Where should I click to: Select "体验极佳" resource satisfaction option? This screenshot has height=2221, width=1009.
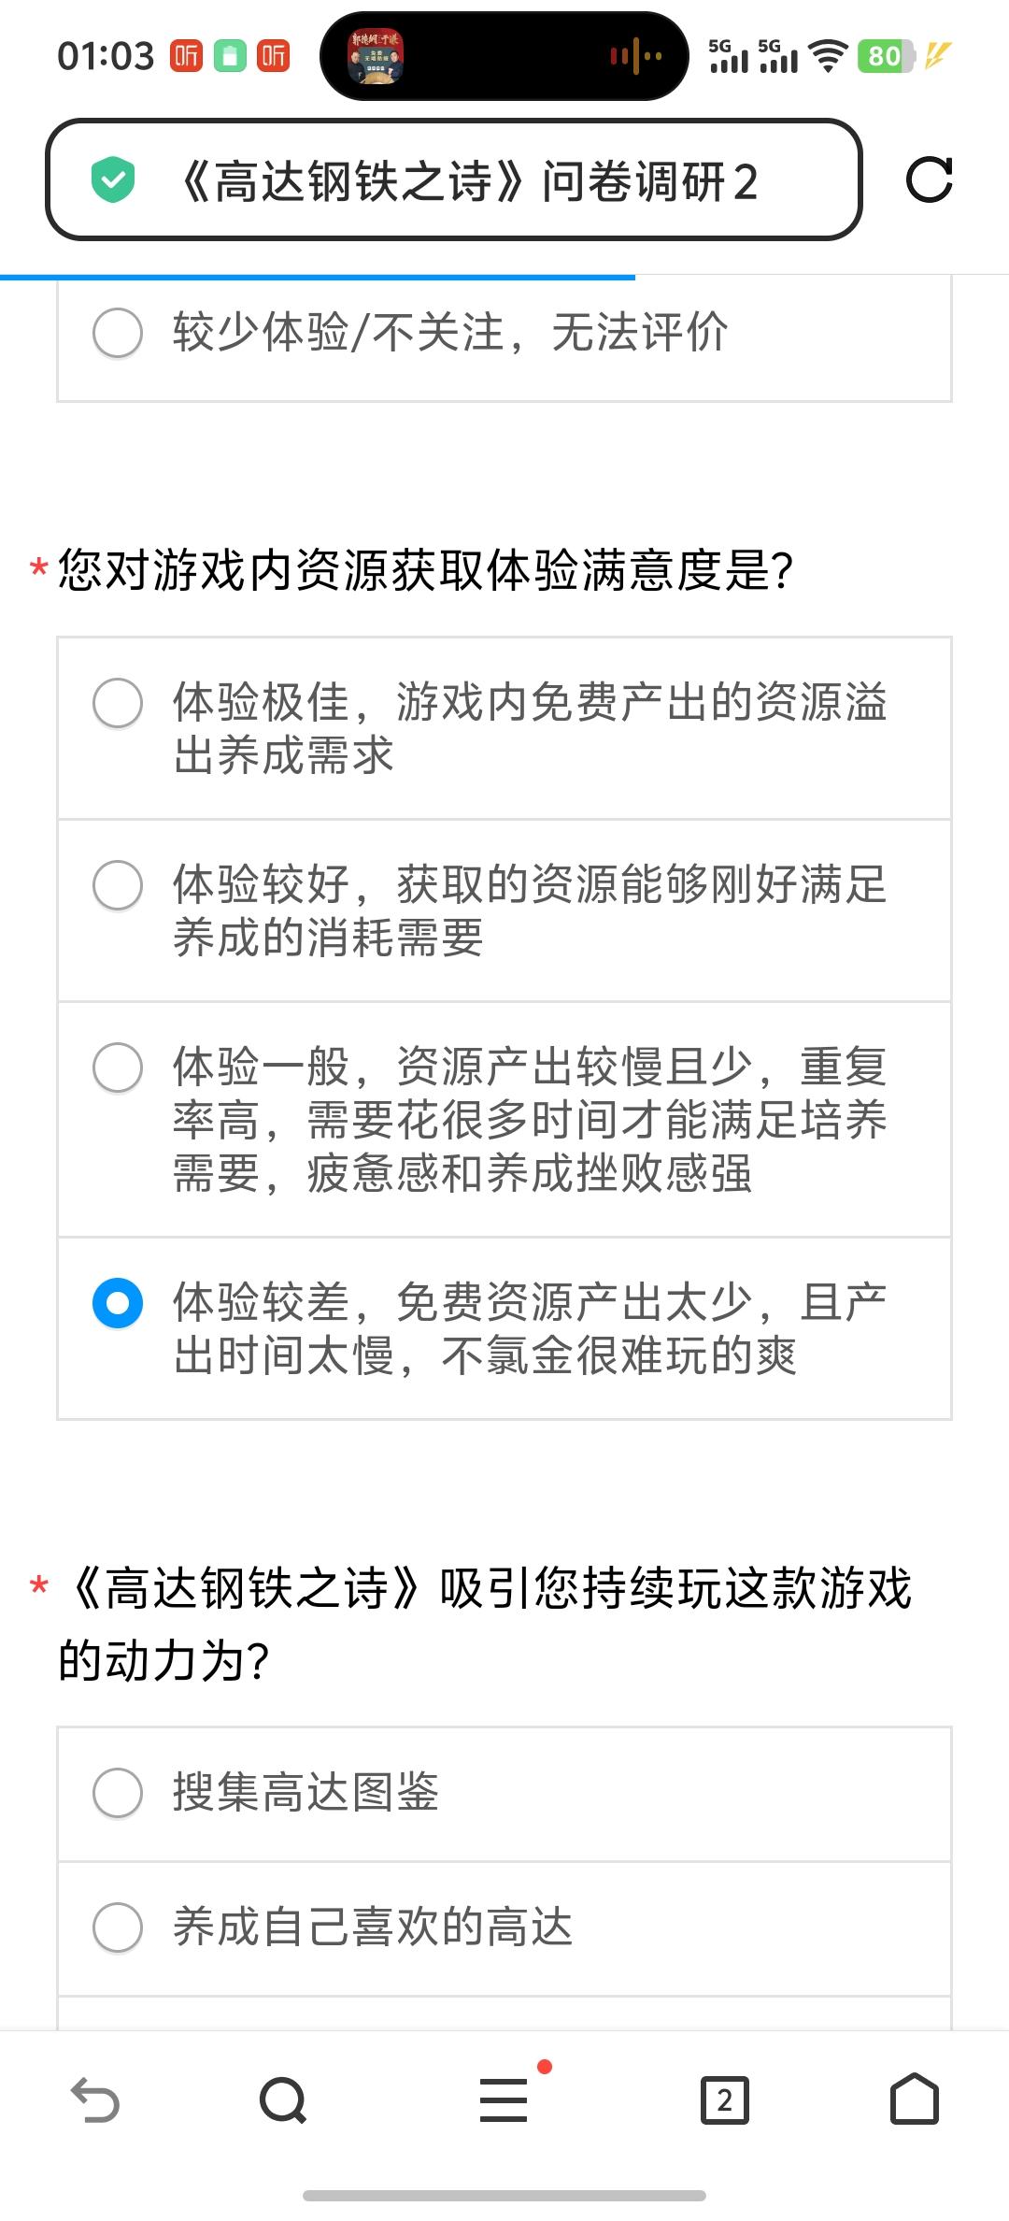118,703
